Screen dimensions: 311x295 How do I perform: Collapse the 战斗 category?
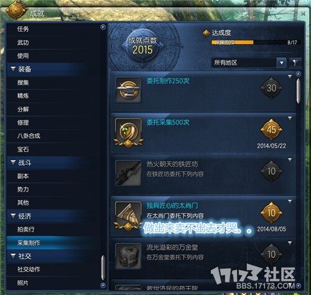coord(13,162)
